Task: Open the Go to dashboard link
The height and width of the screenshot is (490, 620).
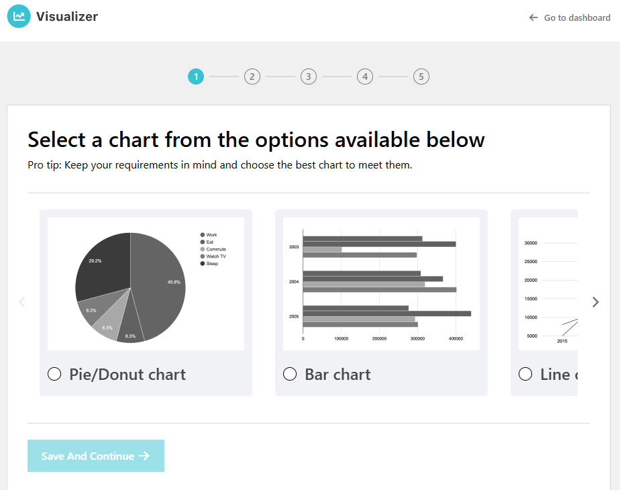Action: pyautogui.click(x=576, y=17)
